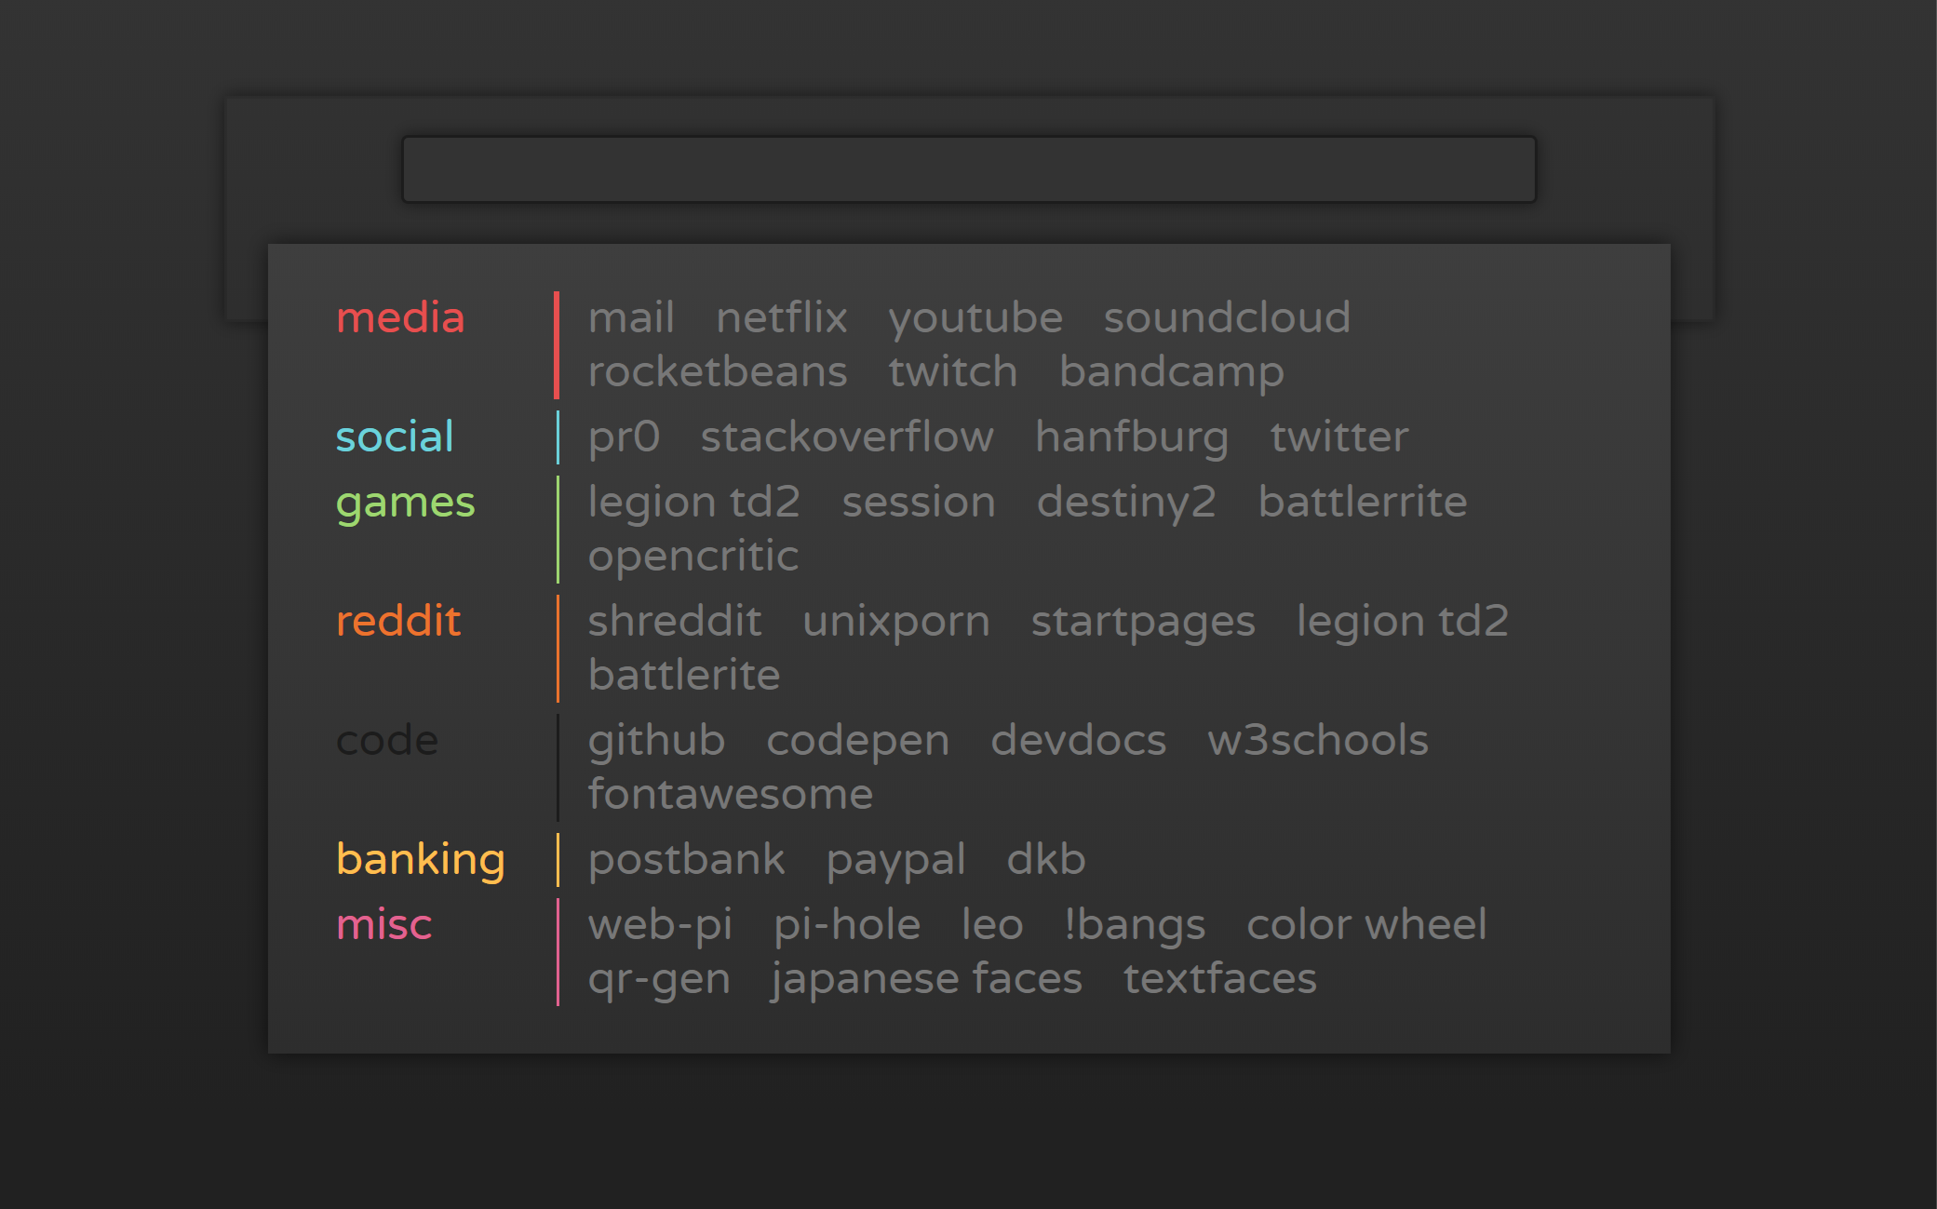Open the twitch streaming link
Screen dimensions: 1937x1209
tap(951, 370)
